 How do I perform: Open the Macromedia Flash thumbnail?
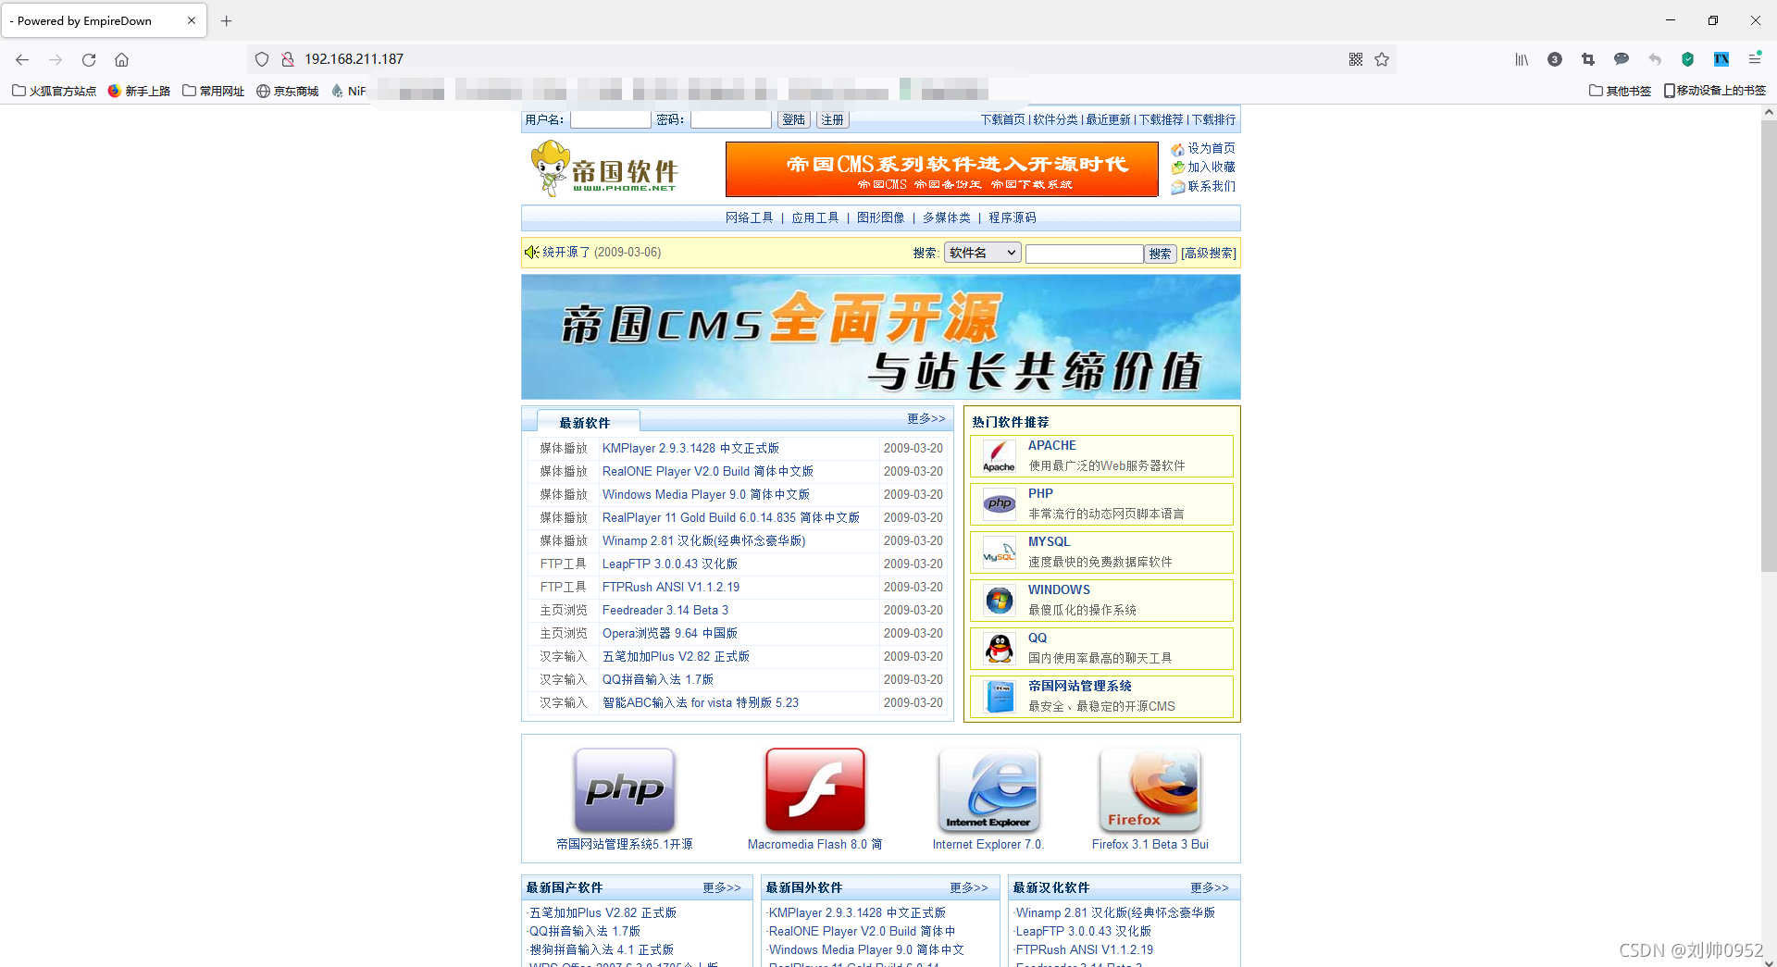tap(815, 789)
